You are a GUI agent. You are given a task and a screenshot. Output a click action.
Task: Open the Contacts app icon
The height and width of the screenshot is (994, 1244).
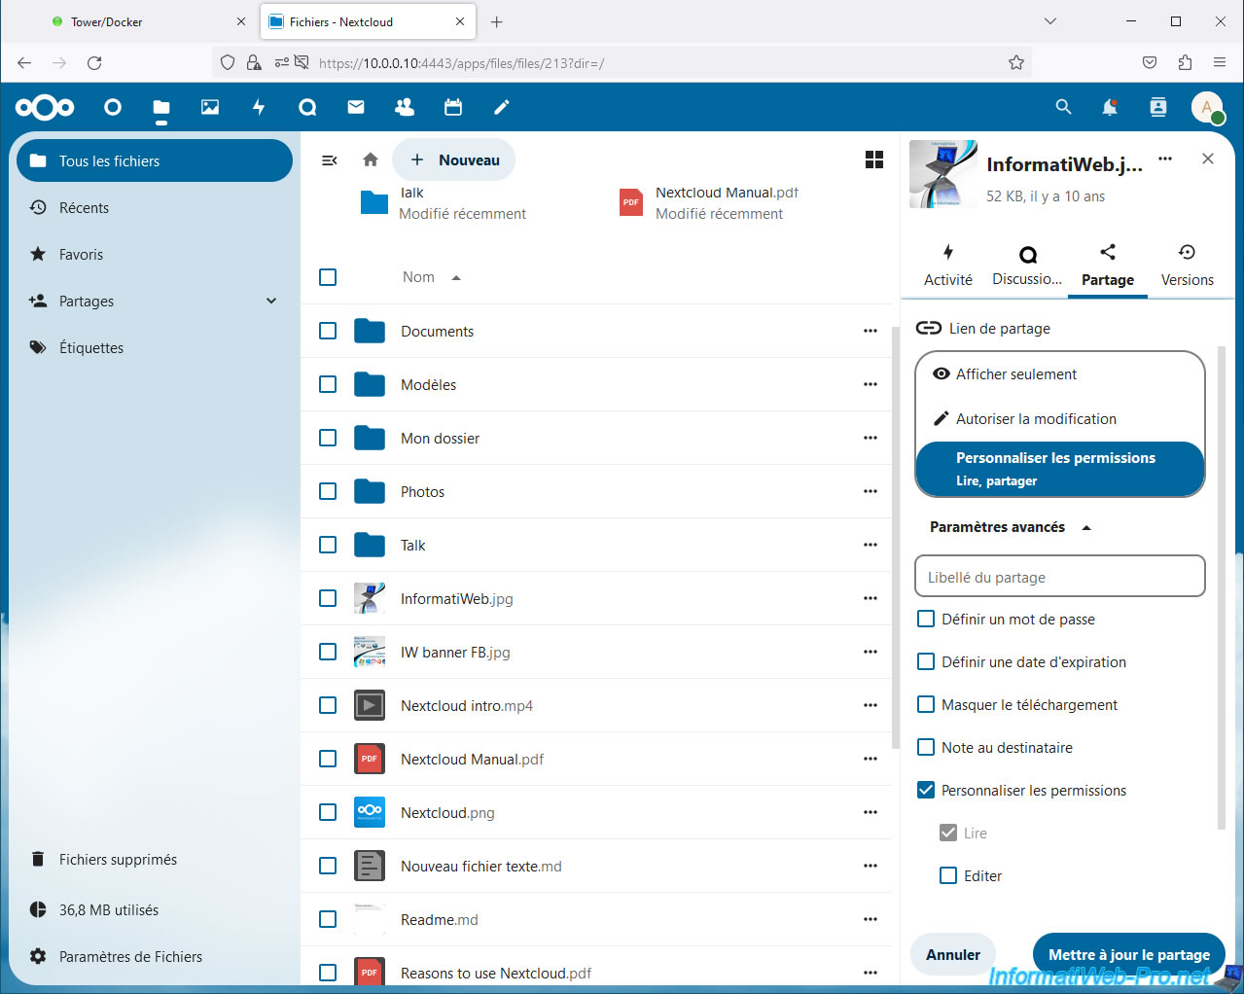click(x=405, y=107)
